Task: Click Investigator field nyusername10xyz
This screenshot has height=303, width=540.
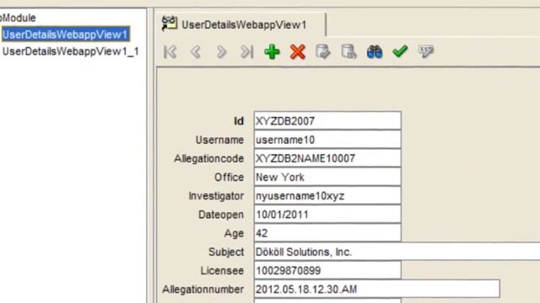Action: [327, 195]
